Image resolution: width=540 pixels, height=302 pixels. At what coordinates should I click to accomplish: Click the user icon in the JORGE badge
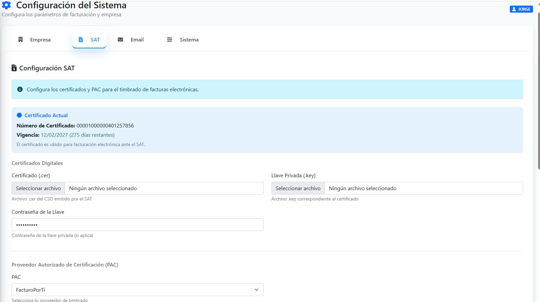coord(514,9)
